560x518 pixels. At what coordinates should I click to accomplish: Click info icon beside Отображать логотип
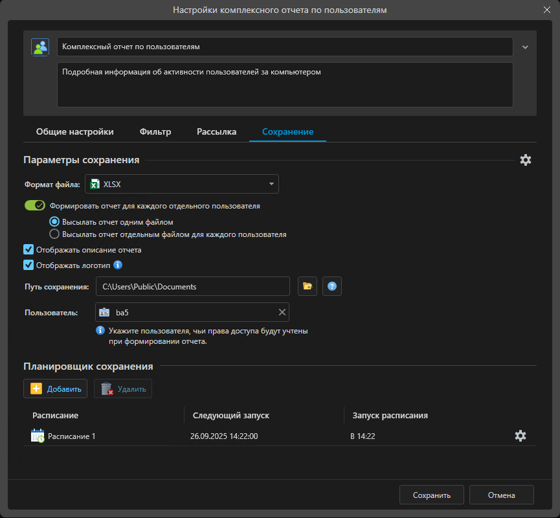click(118, 265)
